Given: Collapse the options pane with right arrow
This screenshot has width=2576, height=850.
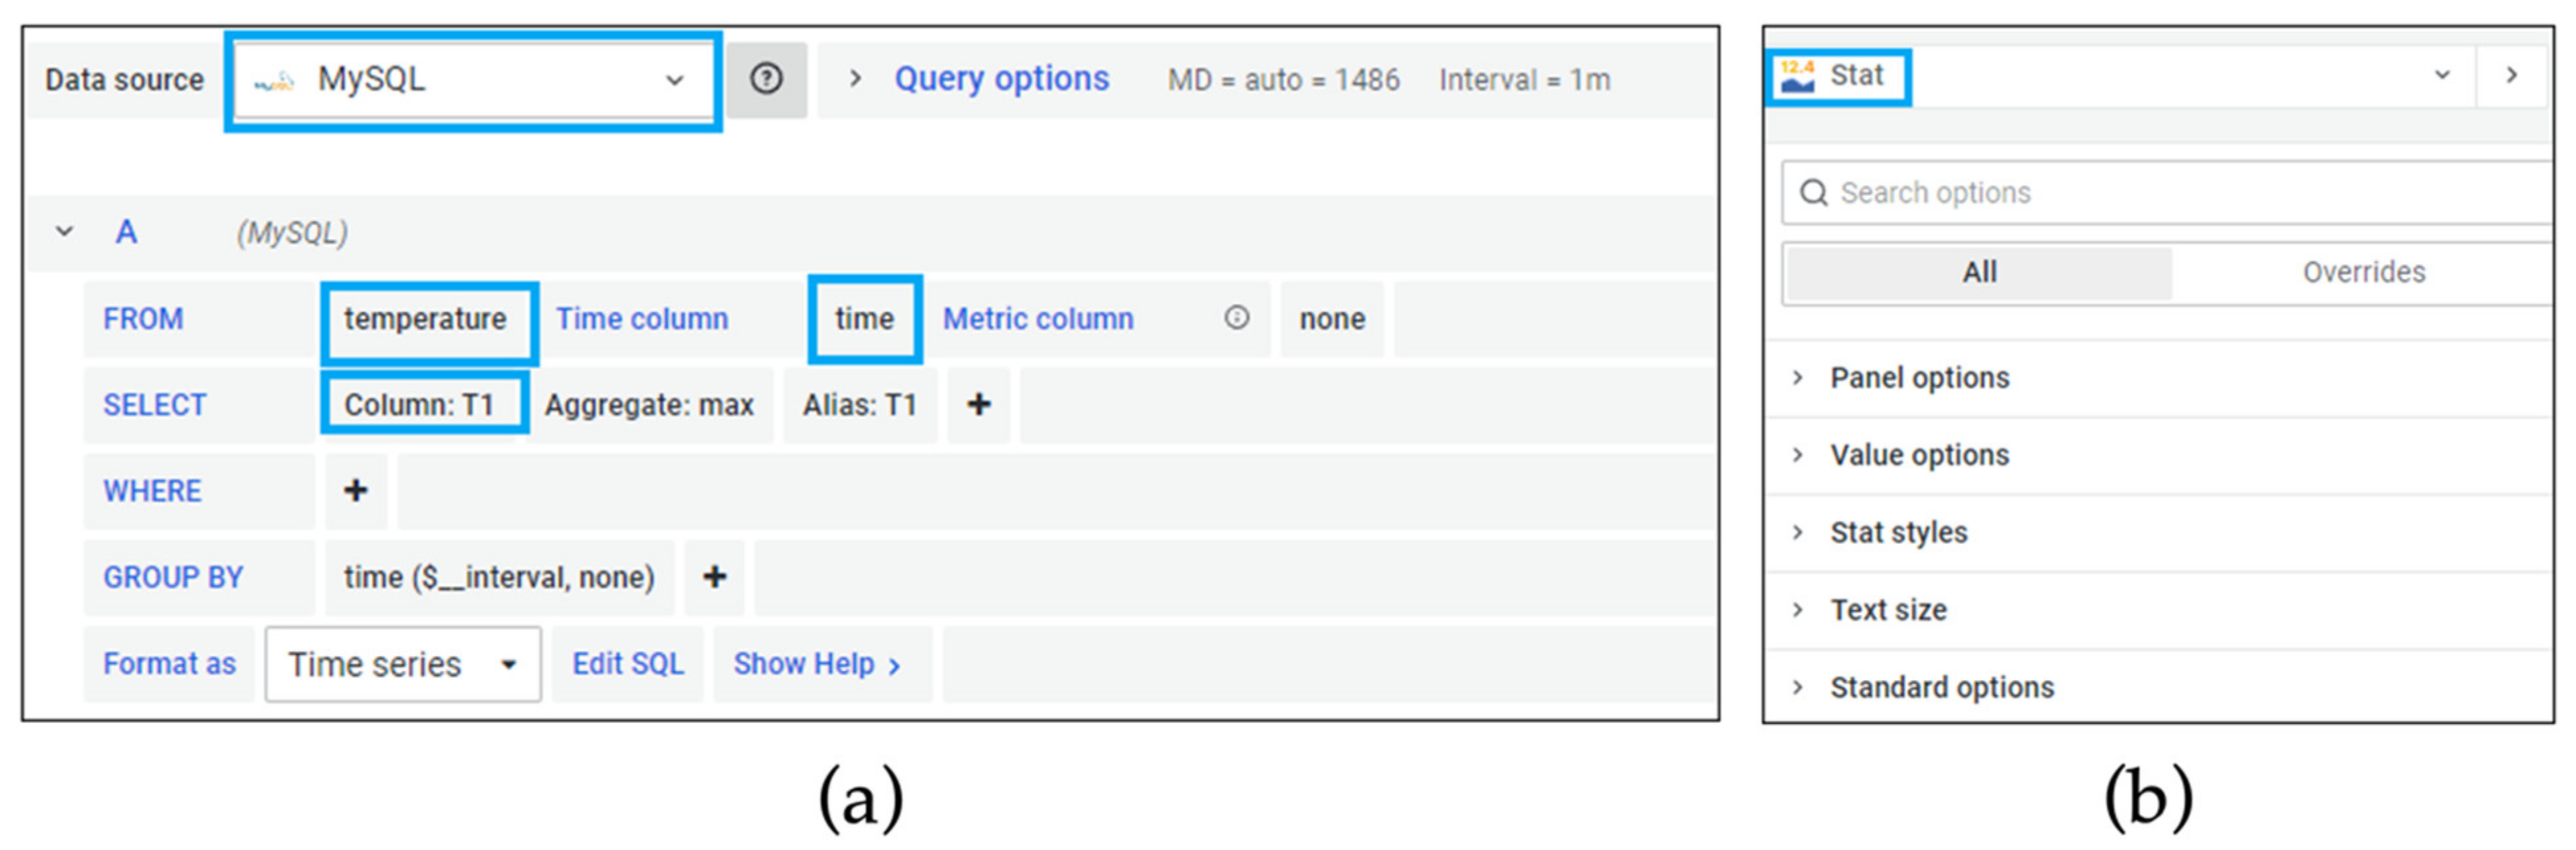Looking at the screenshot, I should click(2511, 76).
